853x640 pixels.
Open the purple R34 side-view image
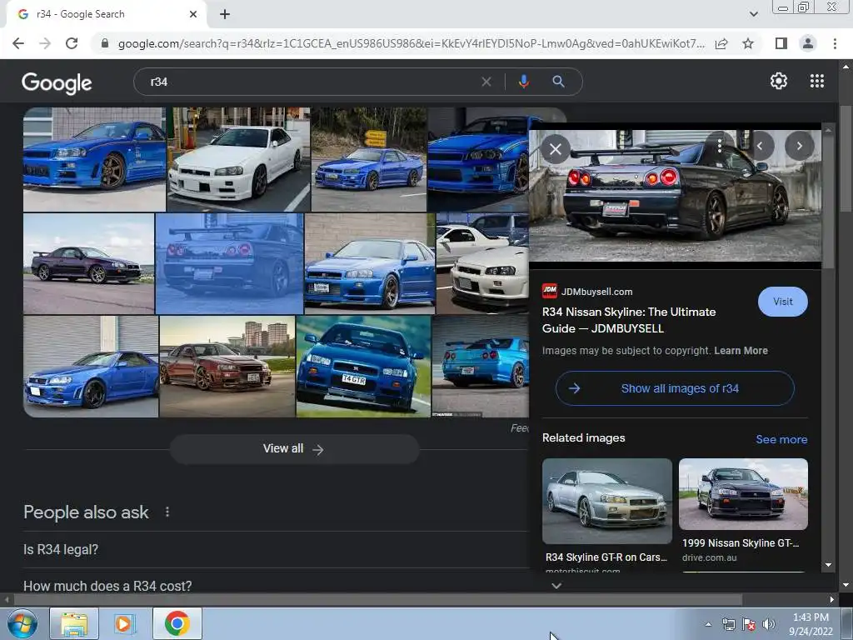tap(88, 264)
